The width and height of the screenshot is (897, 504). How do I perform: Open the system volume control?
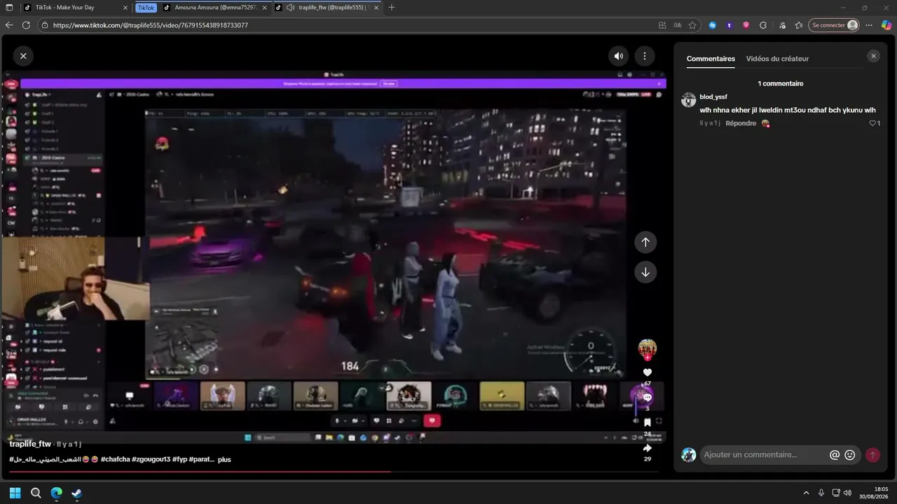[847, 493]
